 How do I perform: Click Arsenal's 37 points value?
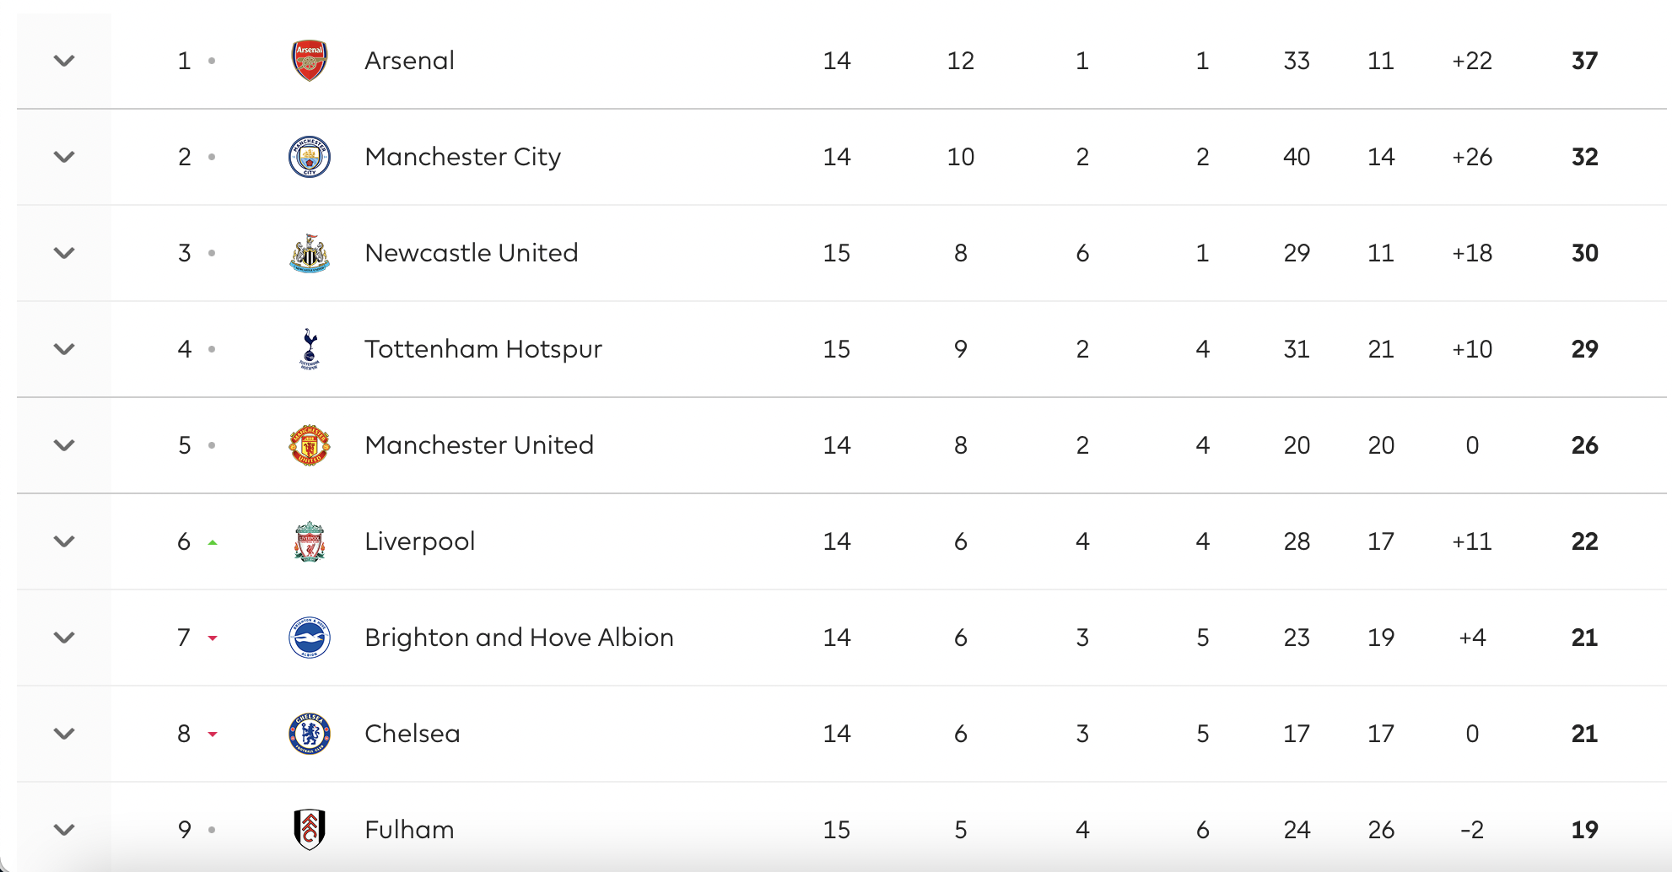(x=1584, y=61)
